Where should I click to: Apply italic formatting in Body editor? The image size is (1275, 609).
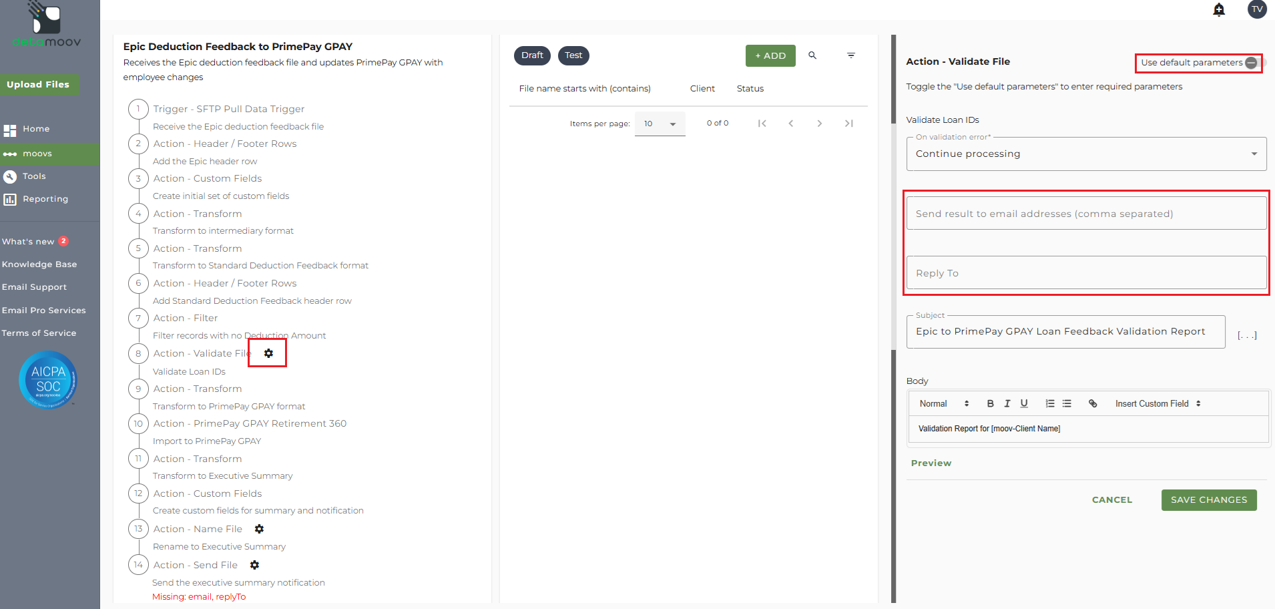tap(1007, 403)
